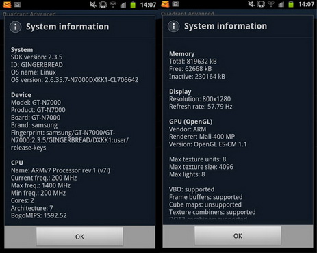Select the 'Brand: samsung' line
Viewport: 317px width, 253px height.
point(34,125)
